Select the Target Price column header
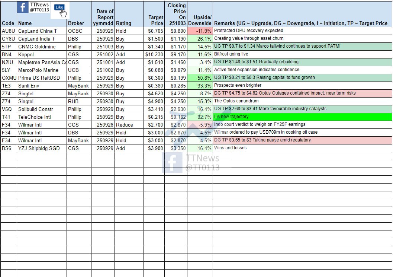Viewport: 393px width, 277px height. 155,20
